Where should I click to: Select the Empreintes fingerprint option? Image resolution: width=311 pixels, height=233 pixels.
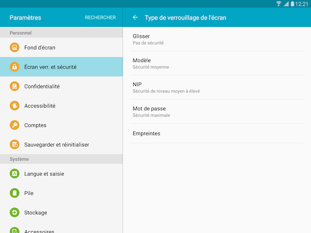217,134
